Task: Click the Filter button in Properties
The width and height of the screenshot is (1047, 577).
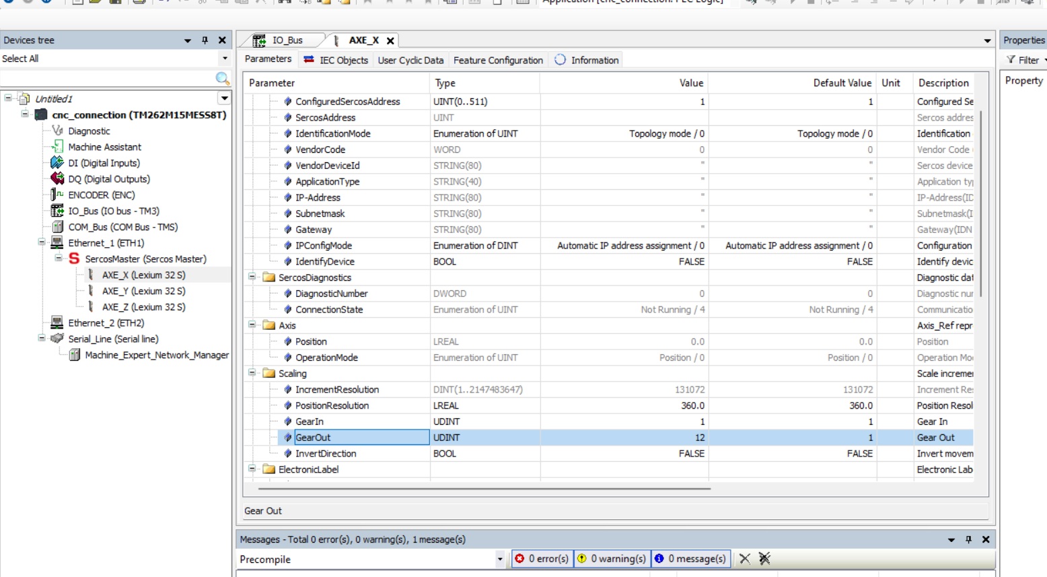Action: tap(1024, 60)
